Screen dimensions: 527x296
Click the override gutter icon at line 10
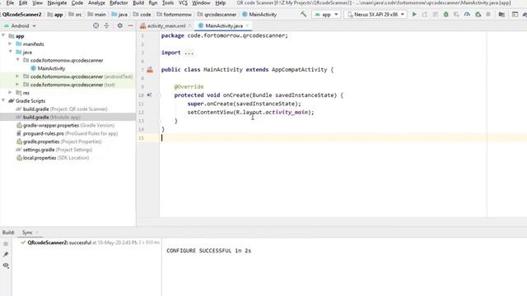point(149,95)
